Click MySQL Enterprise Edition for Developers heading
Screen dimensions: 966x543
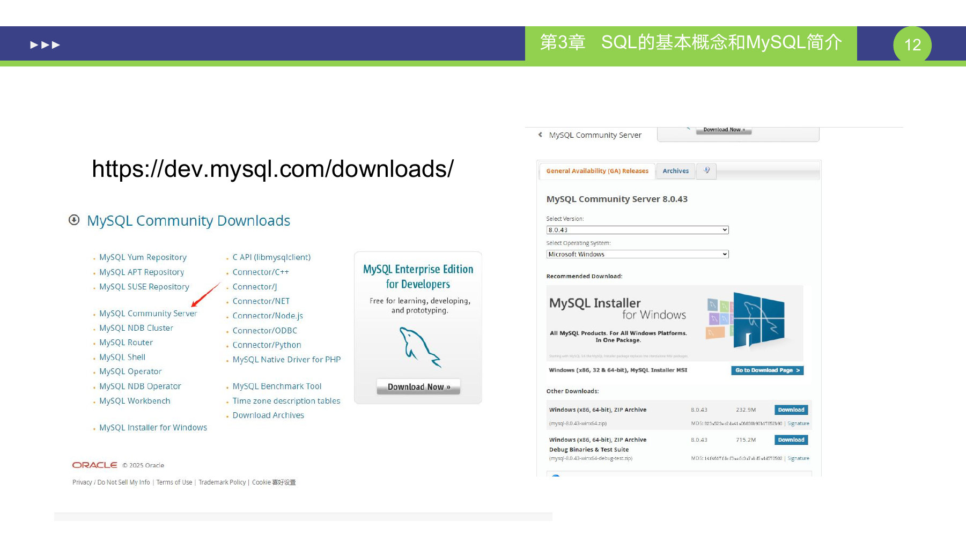tap(418, 277)
